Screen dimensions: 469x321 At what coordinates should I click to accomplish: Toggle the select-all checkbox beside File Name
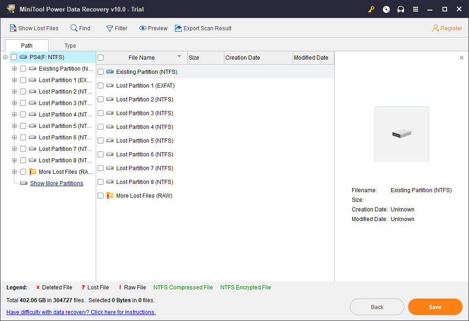point(100,57)
